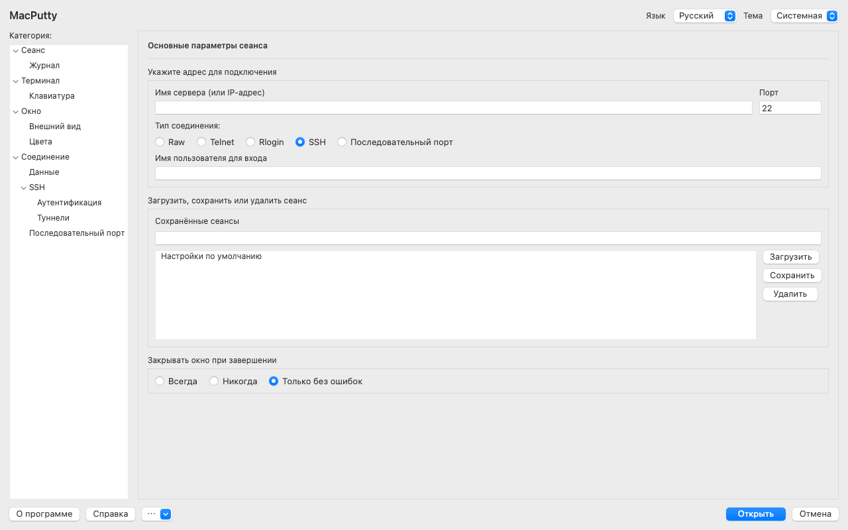848x530 pixels.
Task: Show Аутентификация settings
Action: [70, 203]
